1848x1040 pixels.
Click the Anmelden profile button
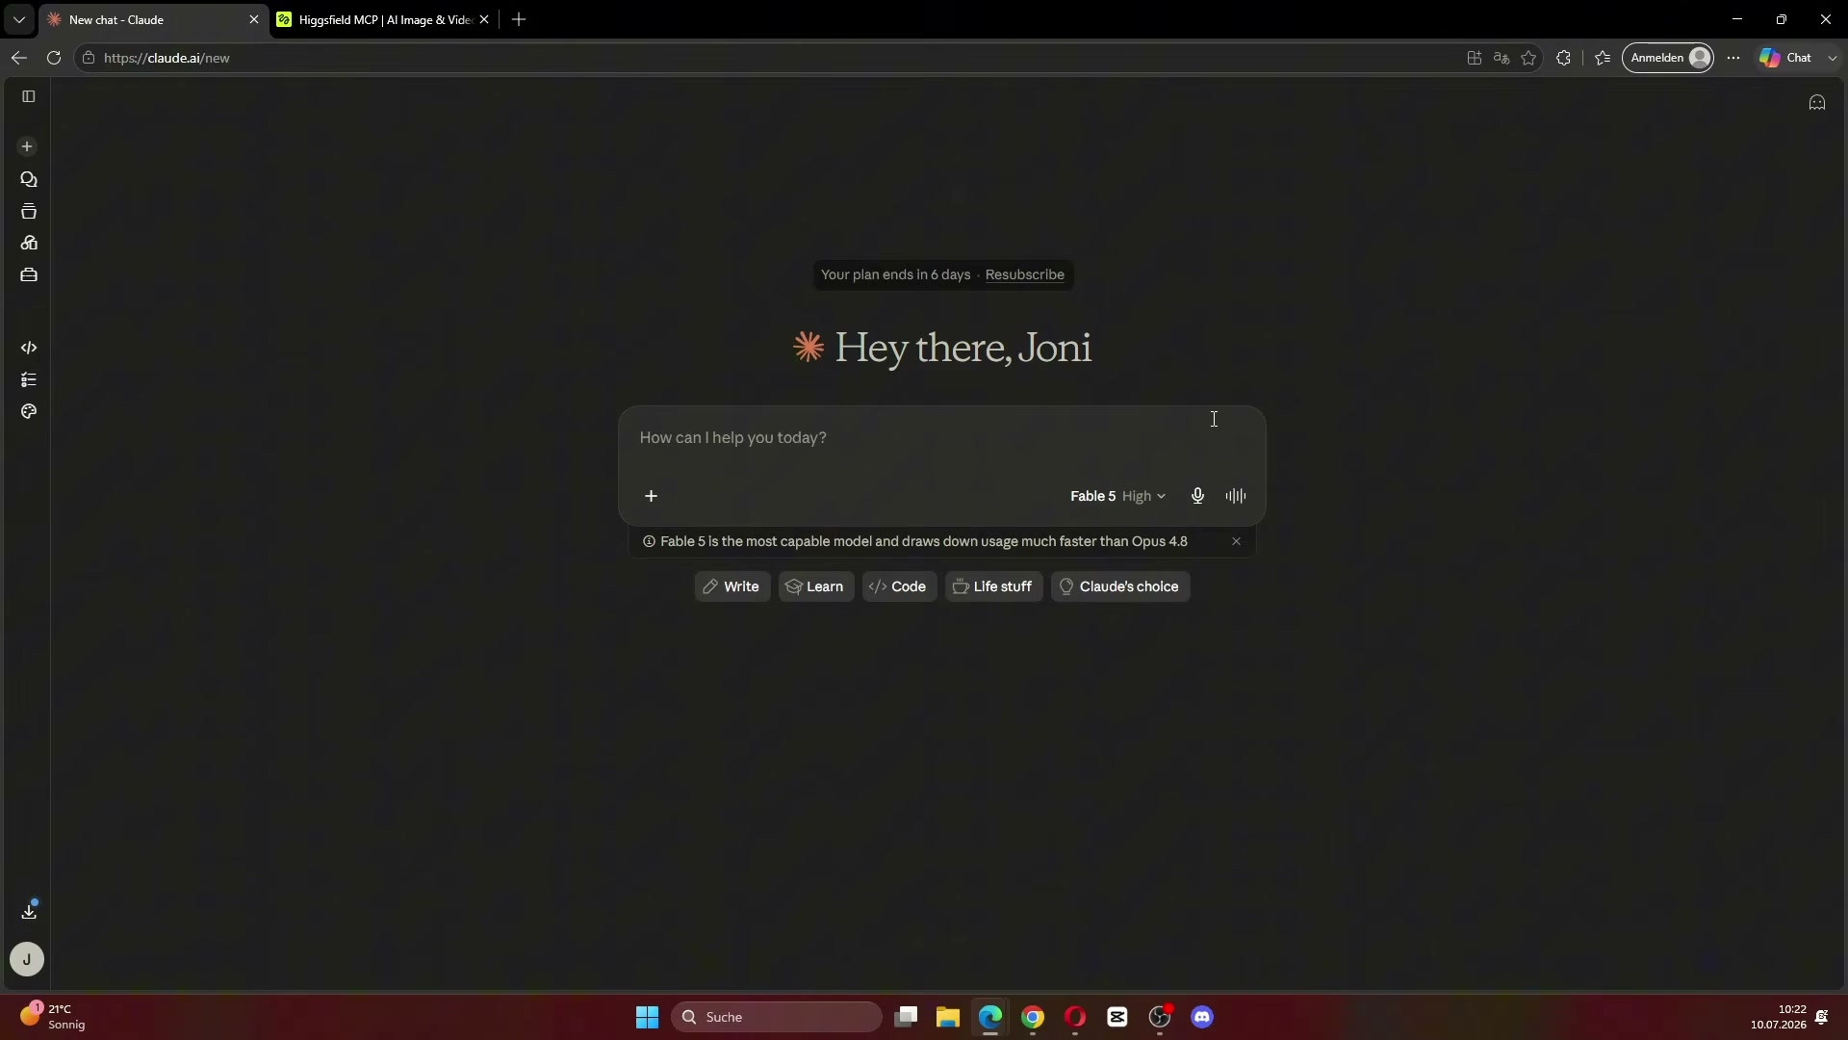pyautogui.click(x=1668, y=58)
